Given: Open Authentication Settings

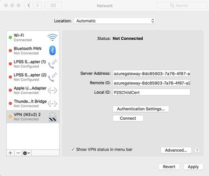Looking at the screenshot, I should (141, 109).
